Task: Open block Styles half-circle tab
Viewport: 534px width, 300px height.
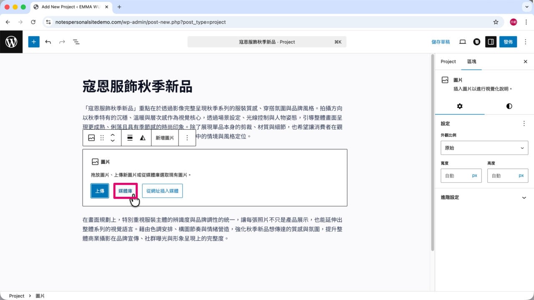Action: pyautogui.click(x=509, y=106)
